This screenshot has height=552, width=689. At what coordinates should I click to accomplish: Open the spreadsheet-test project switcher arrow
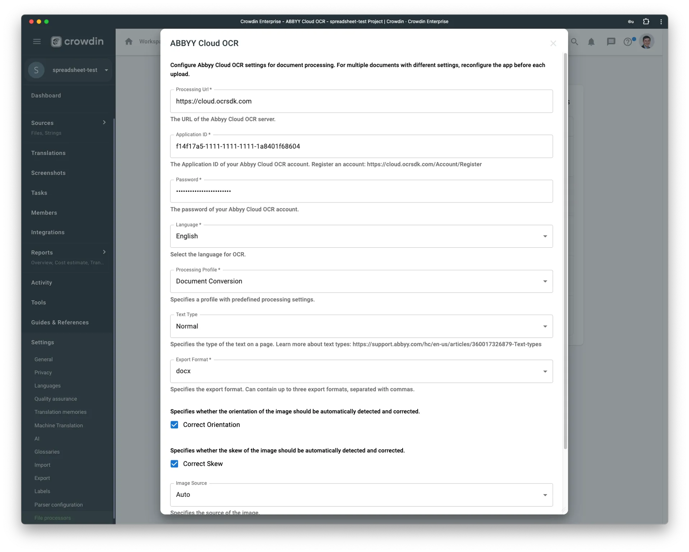[x=107, y=70]
